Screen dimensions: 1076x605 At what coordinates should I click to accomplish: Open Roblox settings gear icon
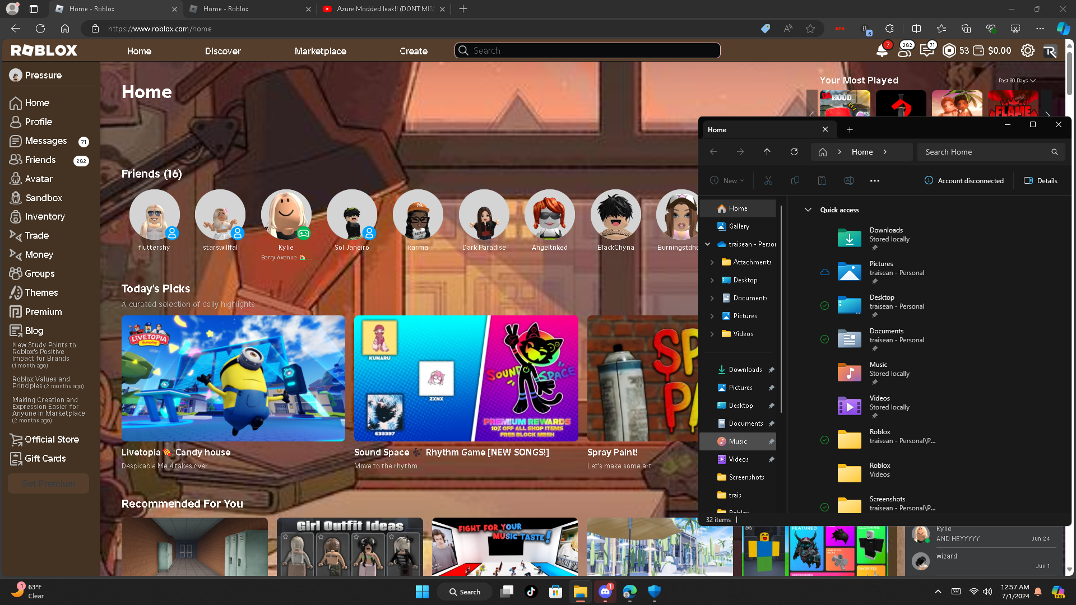(x=1027, y=50)
